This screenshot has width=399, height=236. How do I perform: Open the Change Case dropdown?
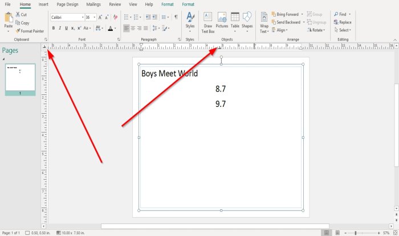(87, 28)
